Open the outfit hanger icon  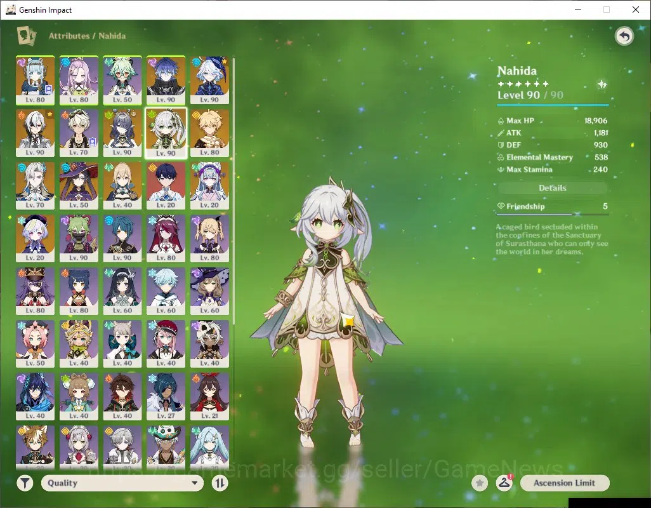point(504,483)
